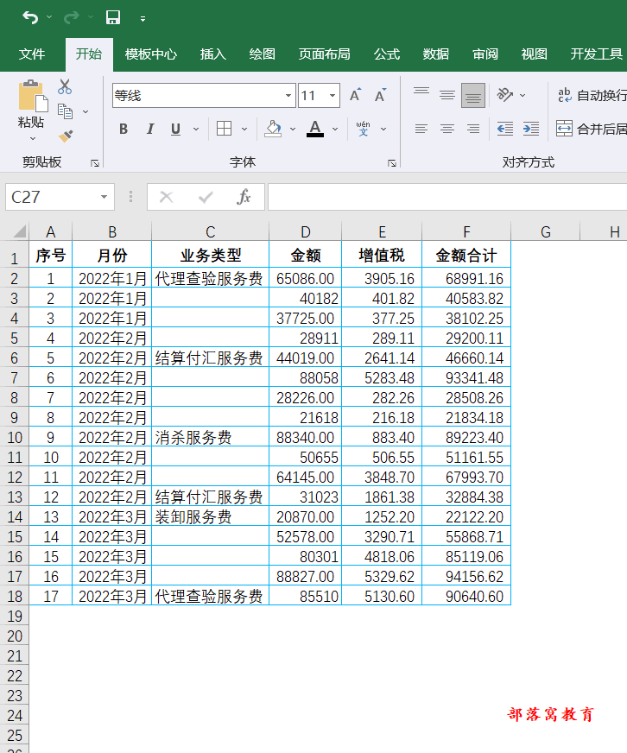This screenshot has height=753, width=627.
Task: Open the 审阅 tab
Action: (x=485, y=54)
